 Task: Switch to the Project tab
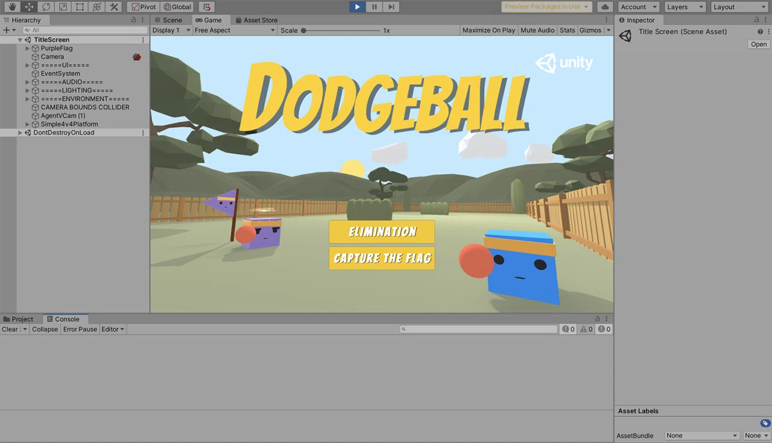click(x=18, y=319)
